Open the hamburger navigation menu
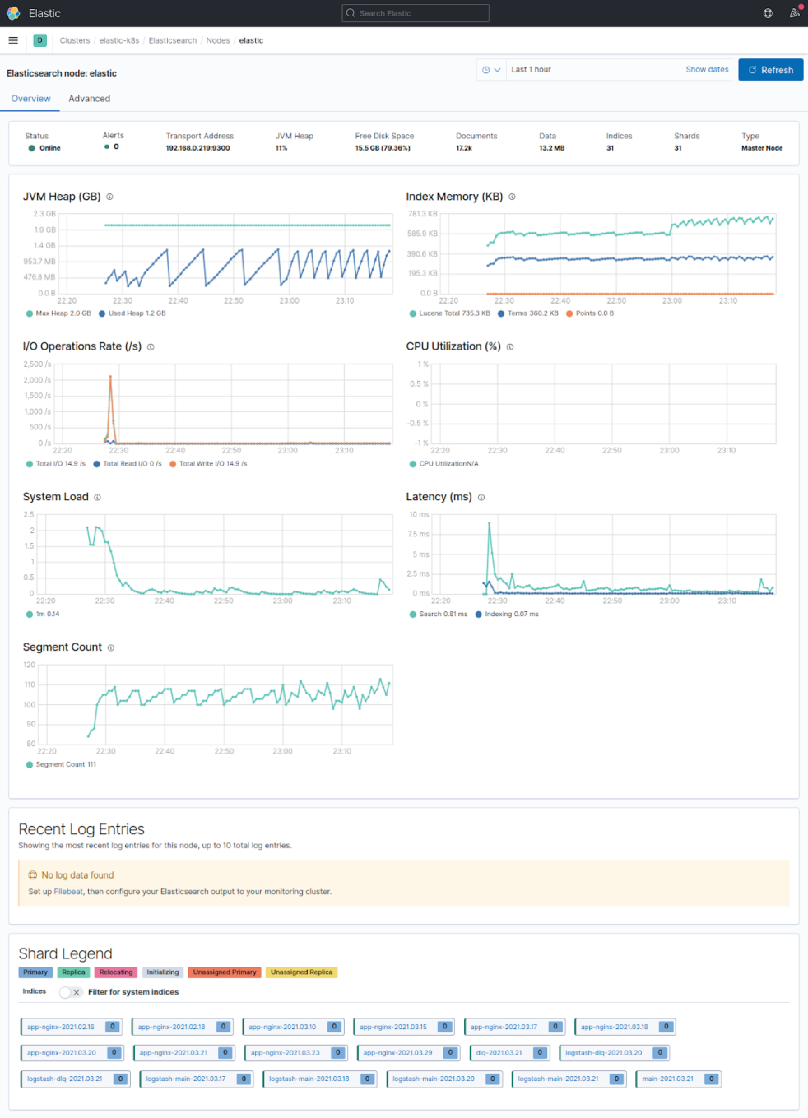This screenshot has height=1118, width=808. [13, 40]
